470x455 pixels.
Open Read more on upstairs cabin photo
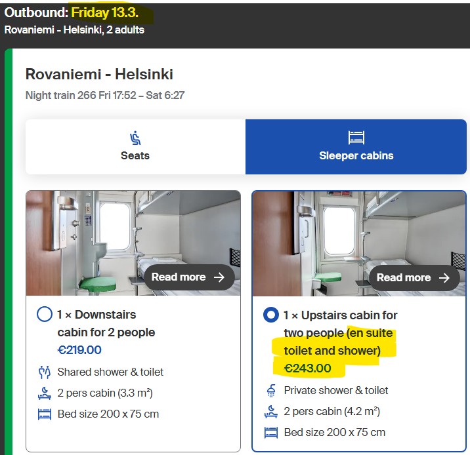[x=413, y=278]
